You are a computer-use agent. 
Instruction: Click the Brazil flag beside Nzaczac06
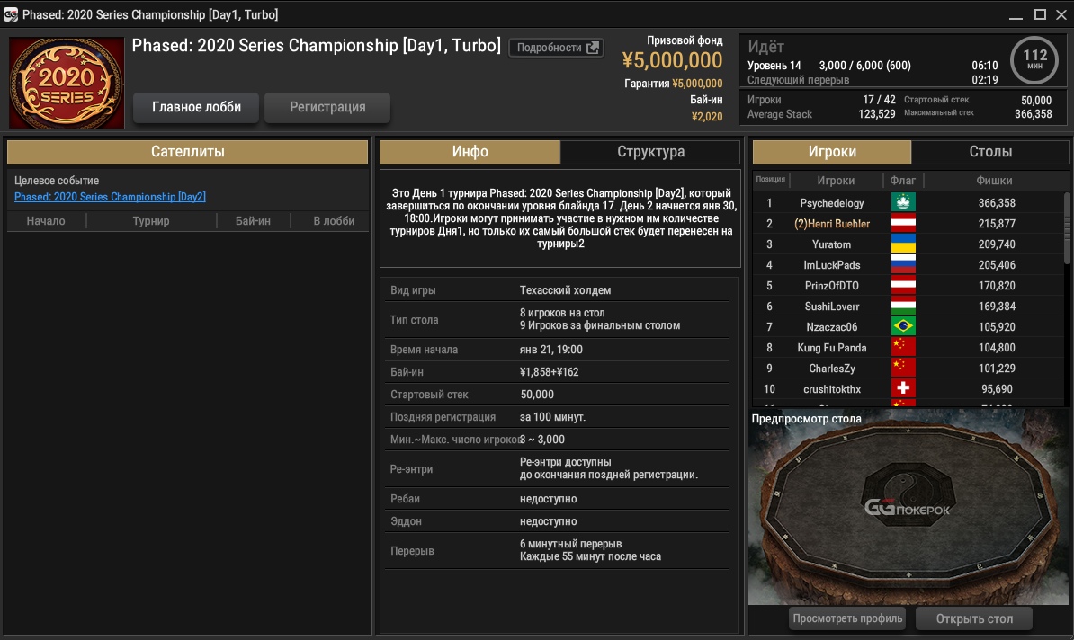902,327
